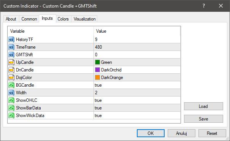This screenshot has height=141, width=230.
Task: Click the DarkOrange swatch for DojiColor
Action: pyautogui.click(x=97, y=78)
